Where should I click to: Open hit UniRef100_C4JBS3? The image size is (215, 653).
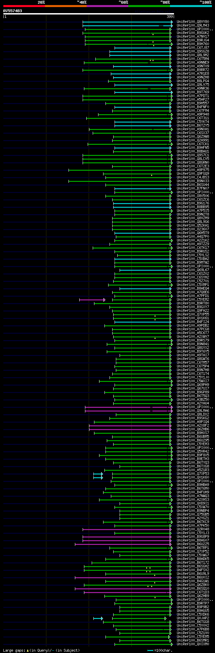pos(193,177)
